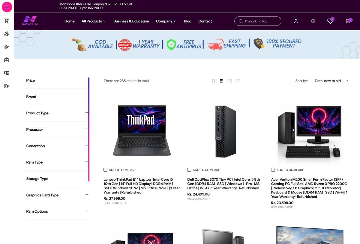Expand the Ram Type filter

(x=57, y=162)
